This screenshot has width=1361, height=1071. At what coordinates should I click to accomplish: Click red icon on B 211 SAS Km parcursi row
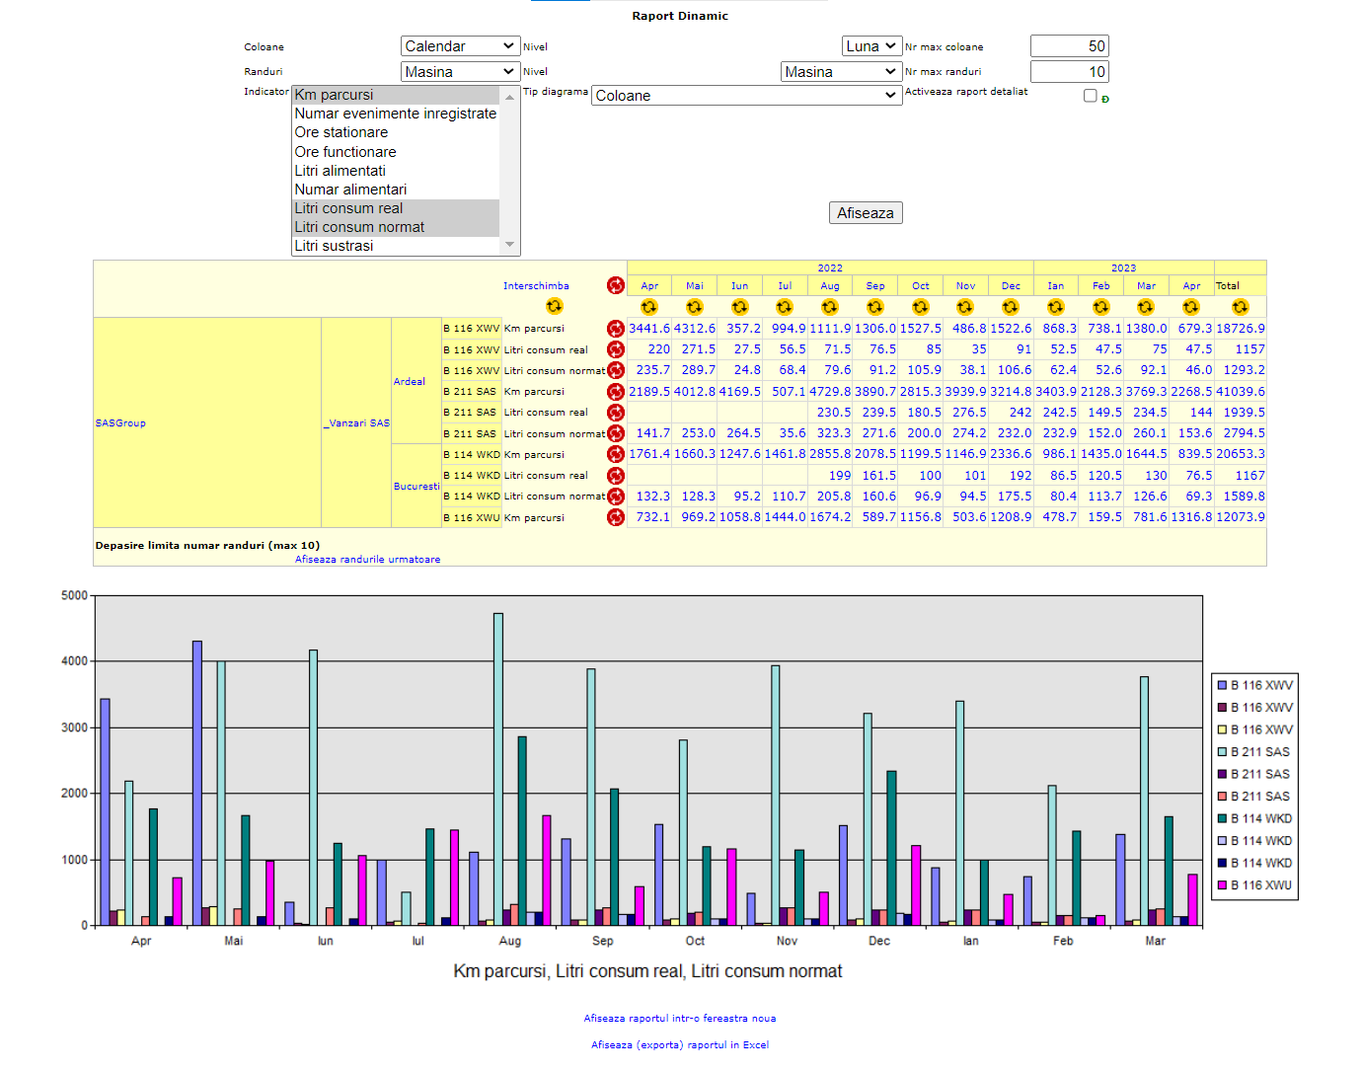coord(616,392)
